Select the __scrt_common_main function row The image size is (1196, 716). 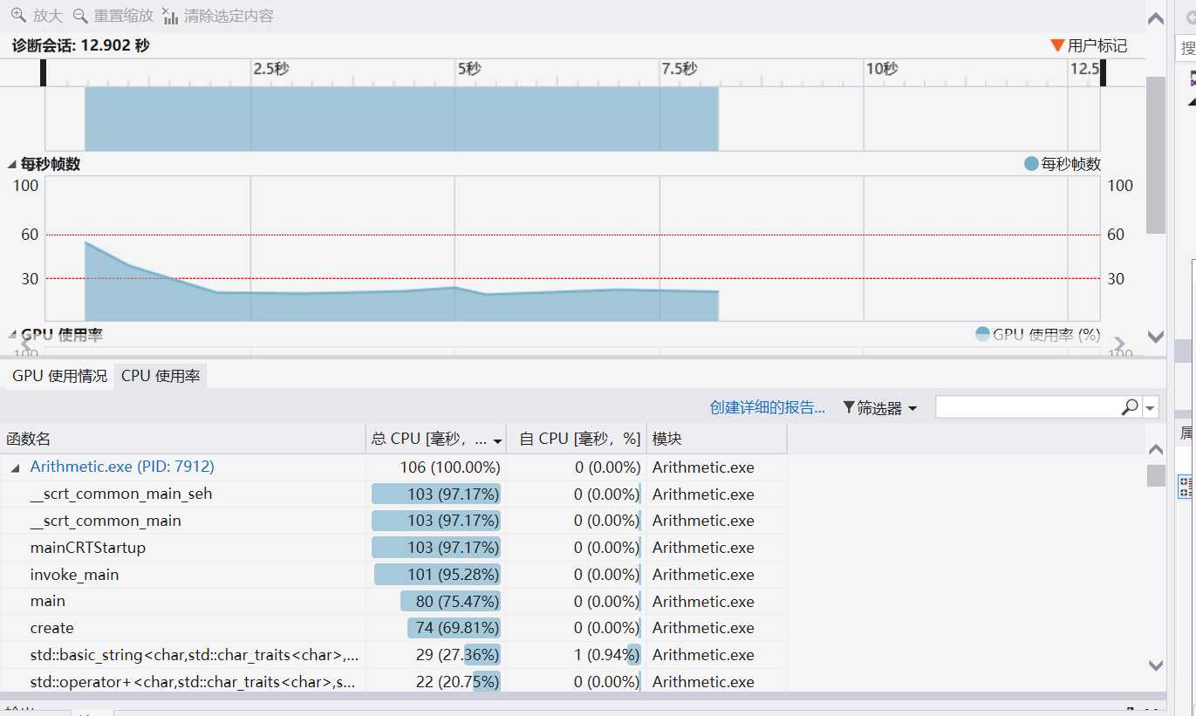tap(393, 521)
